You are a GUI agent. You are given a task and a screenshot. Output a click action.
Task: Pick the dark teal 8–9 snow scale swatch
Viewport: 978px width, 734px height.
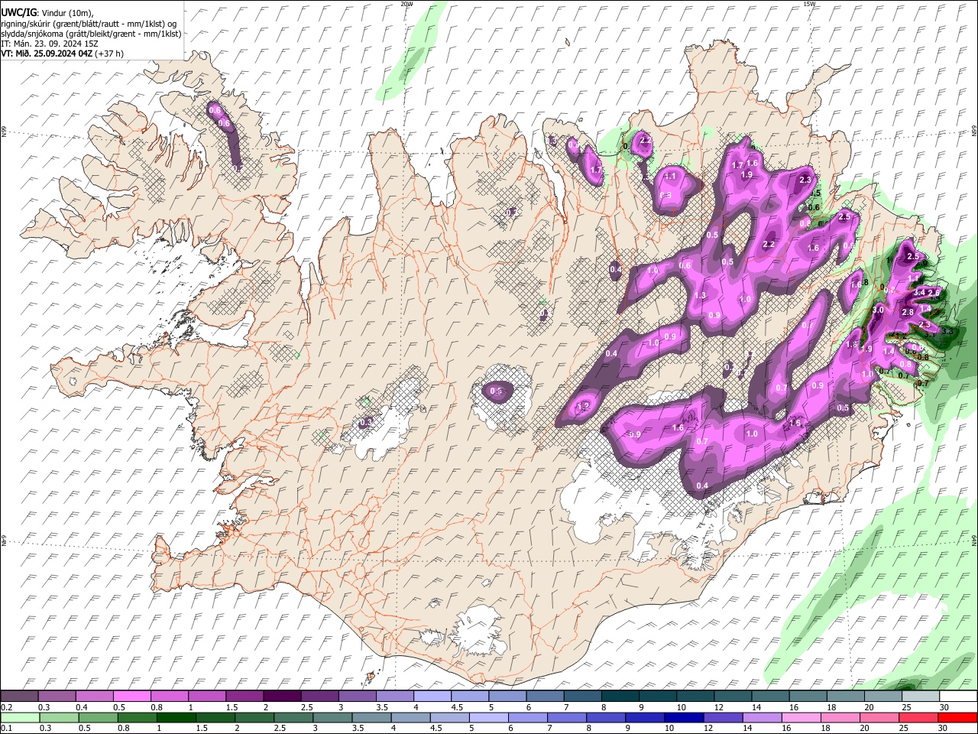point(619,696)
